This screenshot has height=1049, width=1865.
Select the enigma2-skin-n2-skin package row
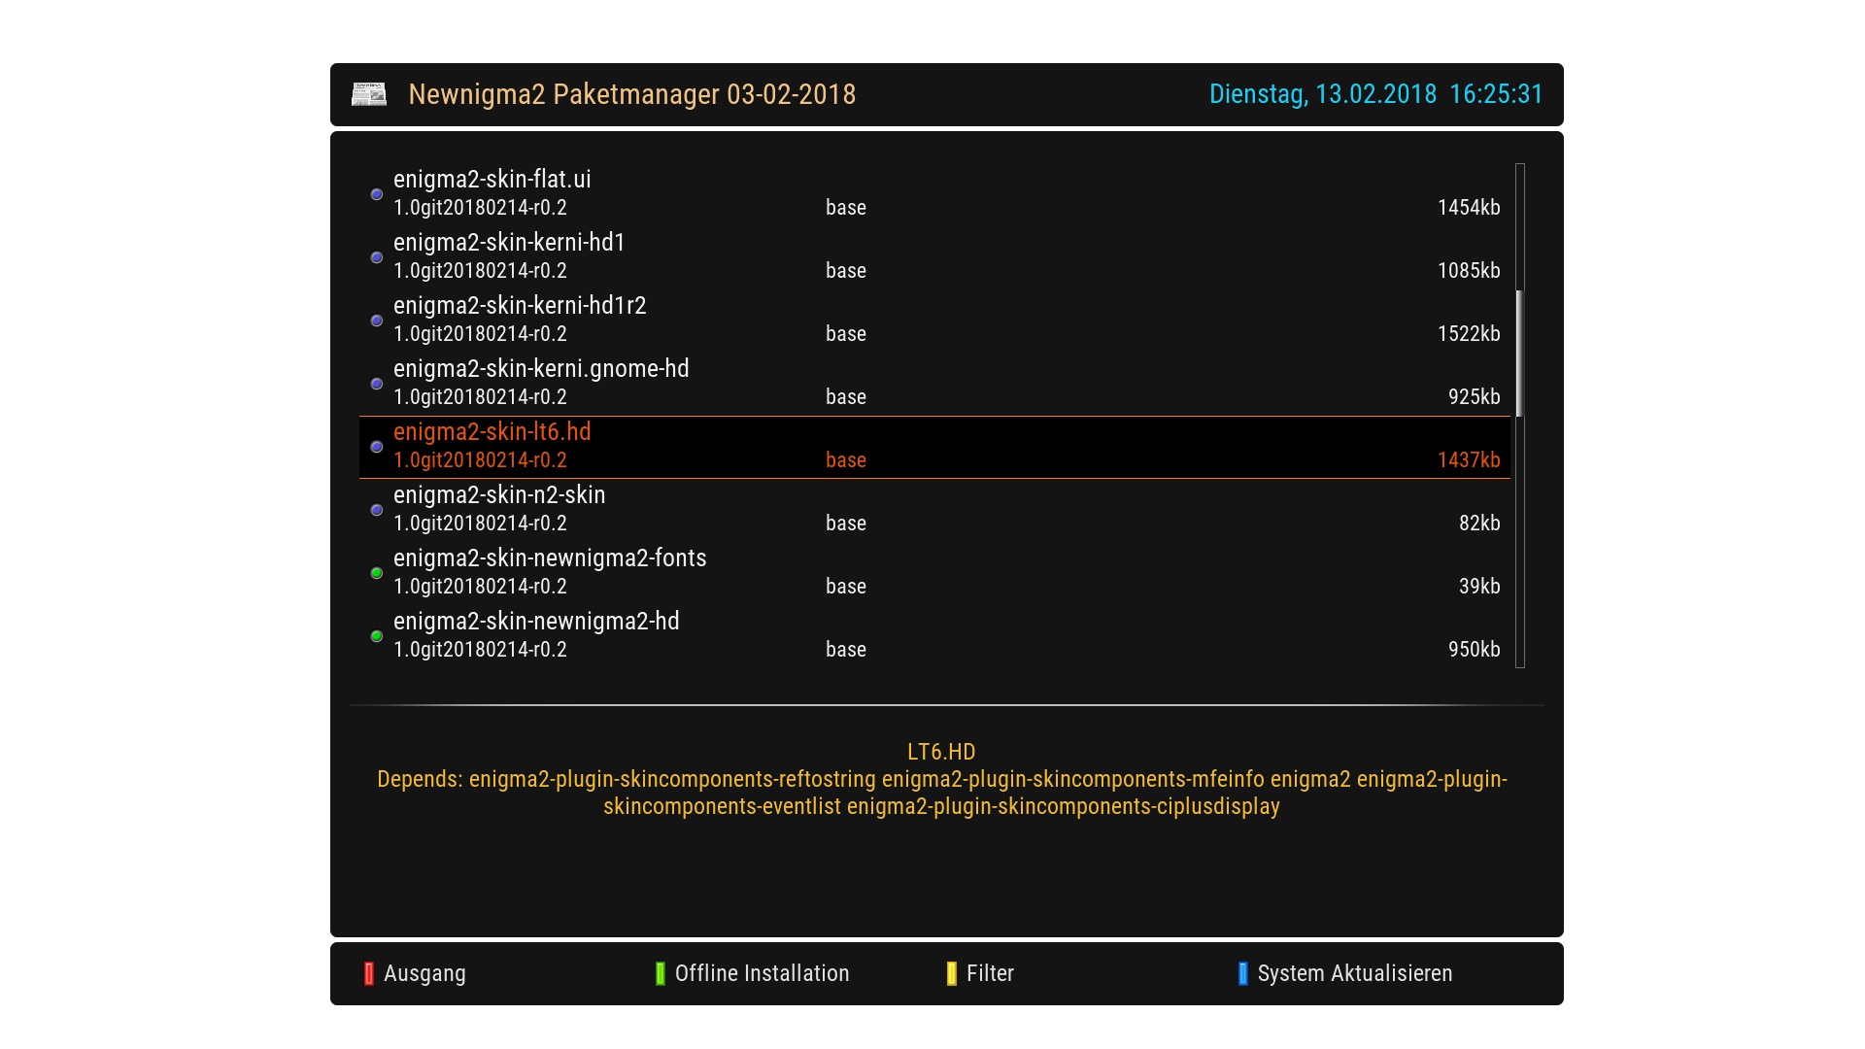coord(499,495)
